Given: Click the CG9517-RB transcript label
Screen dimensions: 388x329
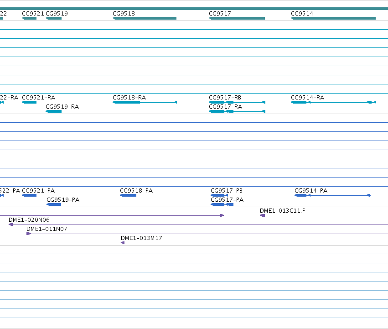Looking at the screenshot, I should pos(225,98).
